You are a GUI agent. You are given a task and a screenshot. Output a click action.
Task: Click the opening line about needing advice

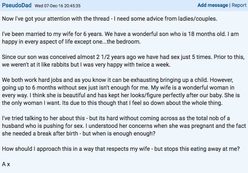pos(110,19)
